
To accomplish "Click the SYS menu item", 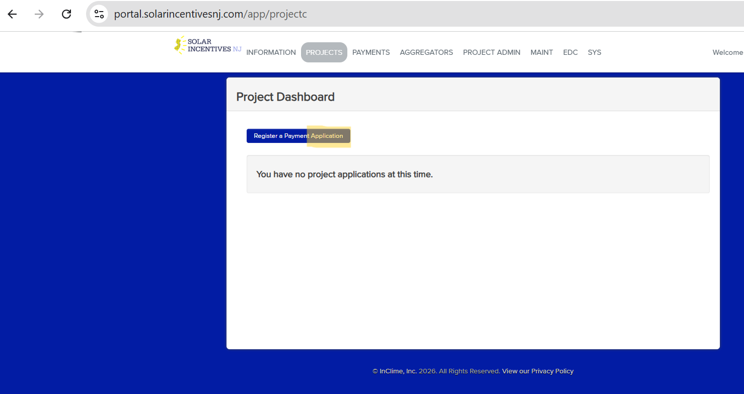I will [x=594, y=52].
